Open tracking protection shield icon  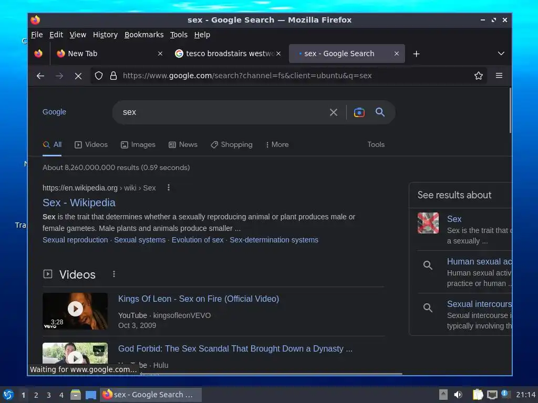coord(99,76)
